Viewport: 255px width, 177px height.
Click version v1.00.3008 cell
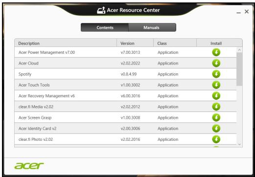point(130,118)
